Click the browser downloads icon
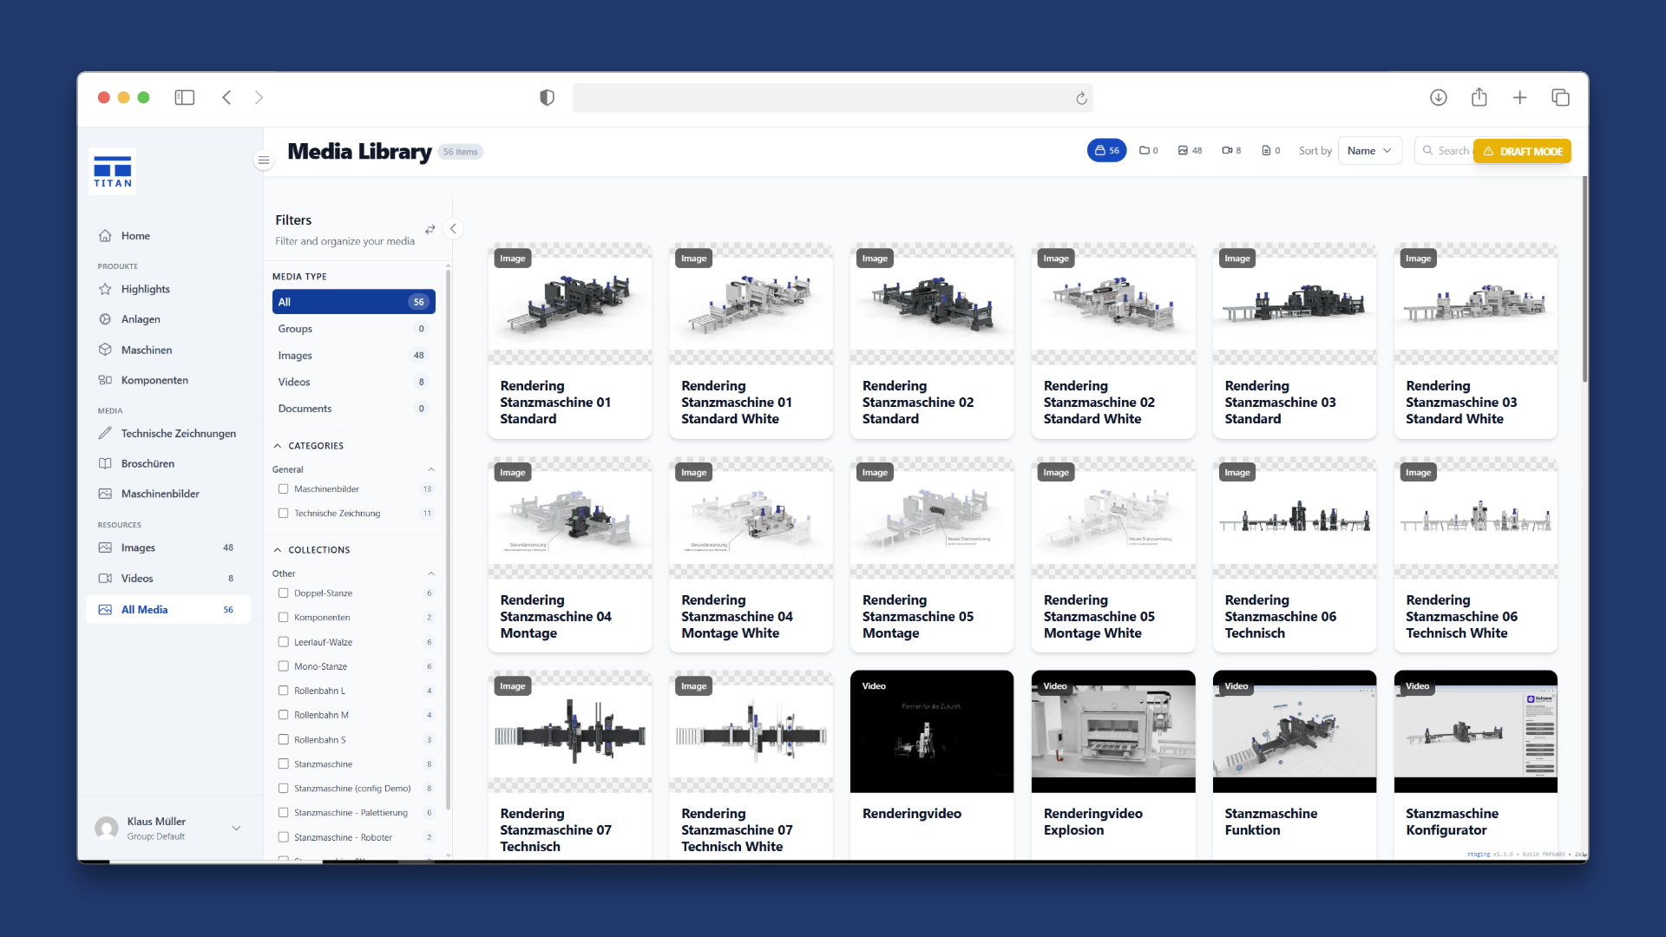This screenshot has width=1666, height=937. click(x=1438, y=98)
